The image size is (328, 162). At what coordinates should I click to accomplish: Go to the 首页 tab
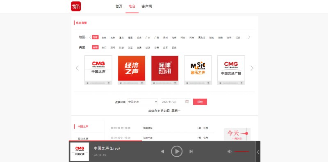click(x=119, y=6)
